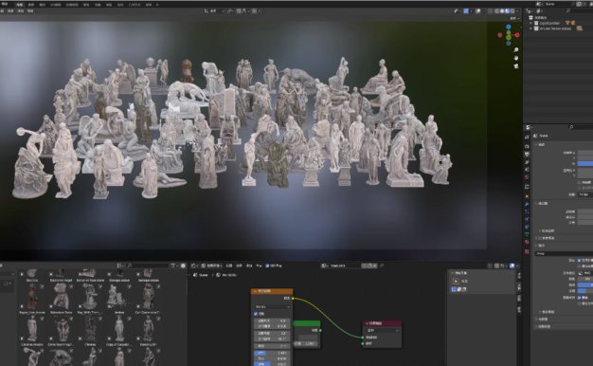593x366 pixels.
Task: Click the search icon in properties header
Action: point(571,127)
